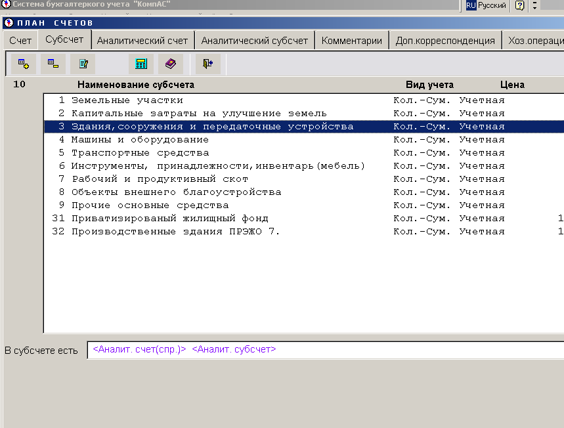Click the exit door toolbar icon
This screenshot has width=564, height=428.
click(x=207, y=64)
